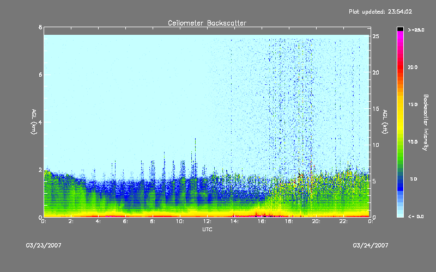Pick the red region of the colorbar near 20.0
436x272 pixels.
400,67
